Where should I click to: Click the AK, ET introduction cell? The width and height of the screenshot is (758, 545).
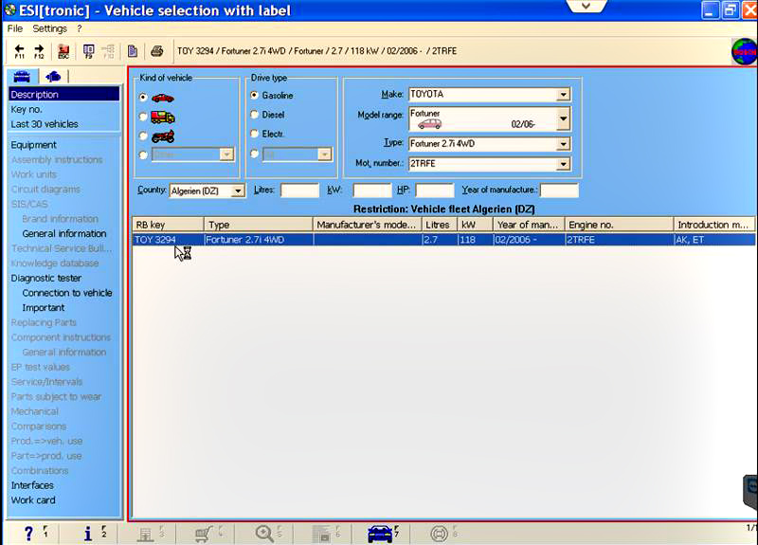tap(714, 240)
